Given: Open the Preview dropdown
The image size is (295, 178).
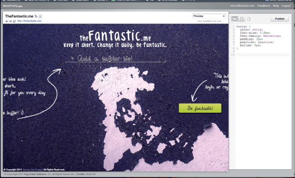Looking at the screenshot, I should pyautogui.click(x=209, y=16).
